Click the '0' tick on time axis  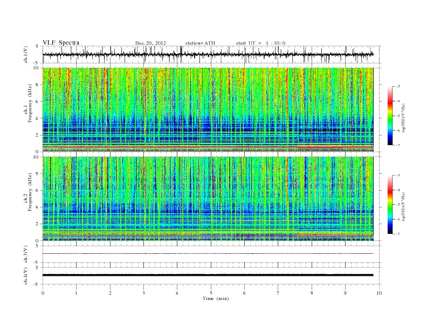(x=43, y=293)
